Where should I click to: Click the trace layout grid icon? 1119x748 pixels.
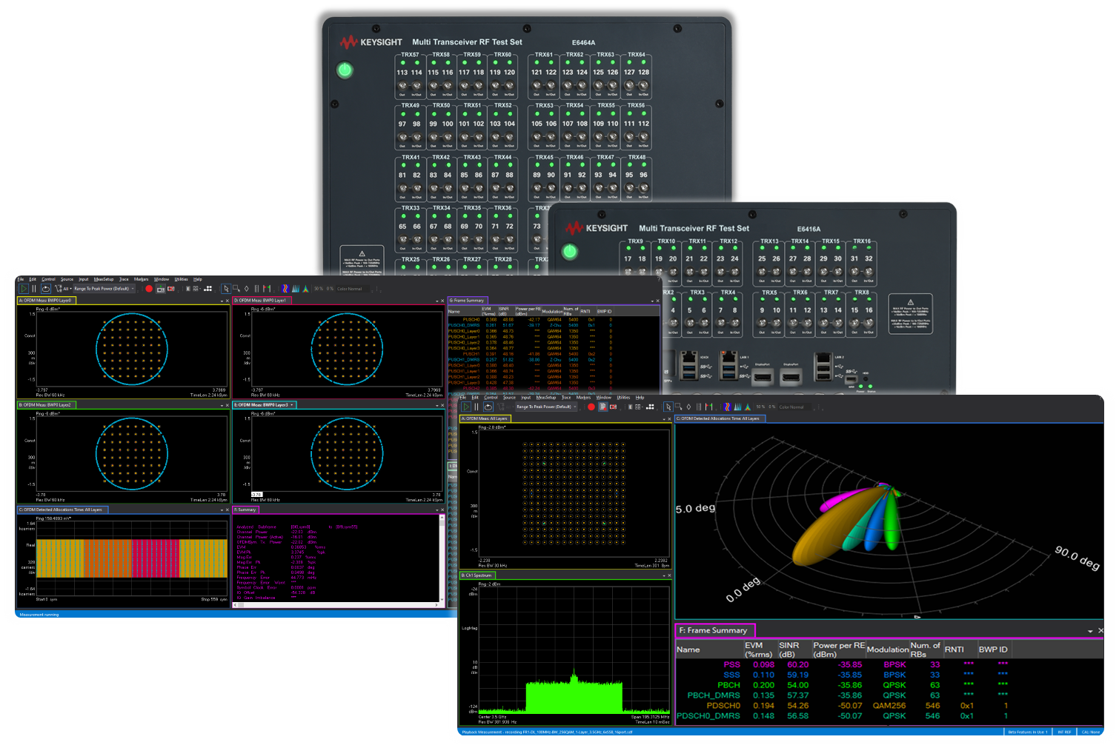(638, 407)
